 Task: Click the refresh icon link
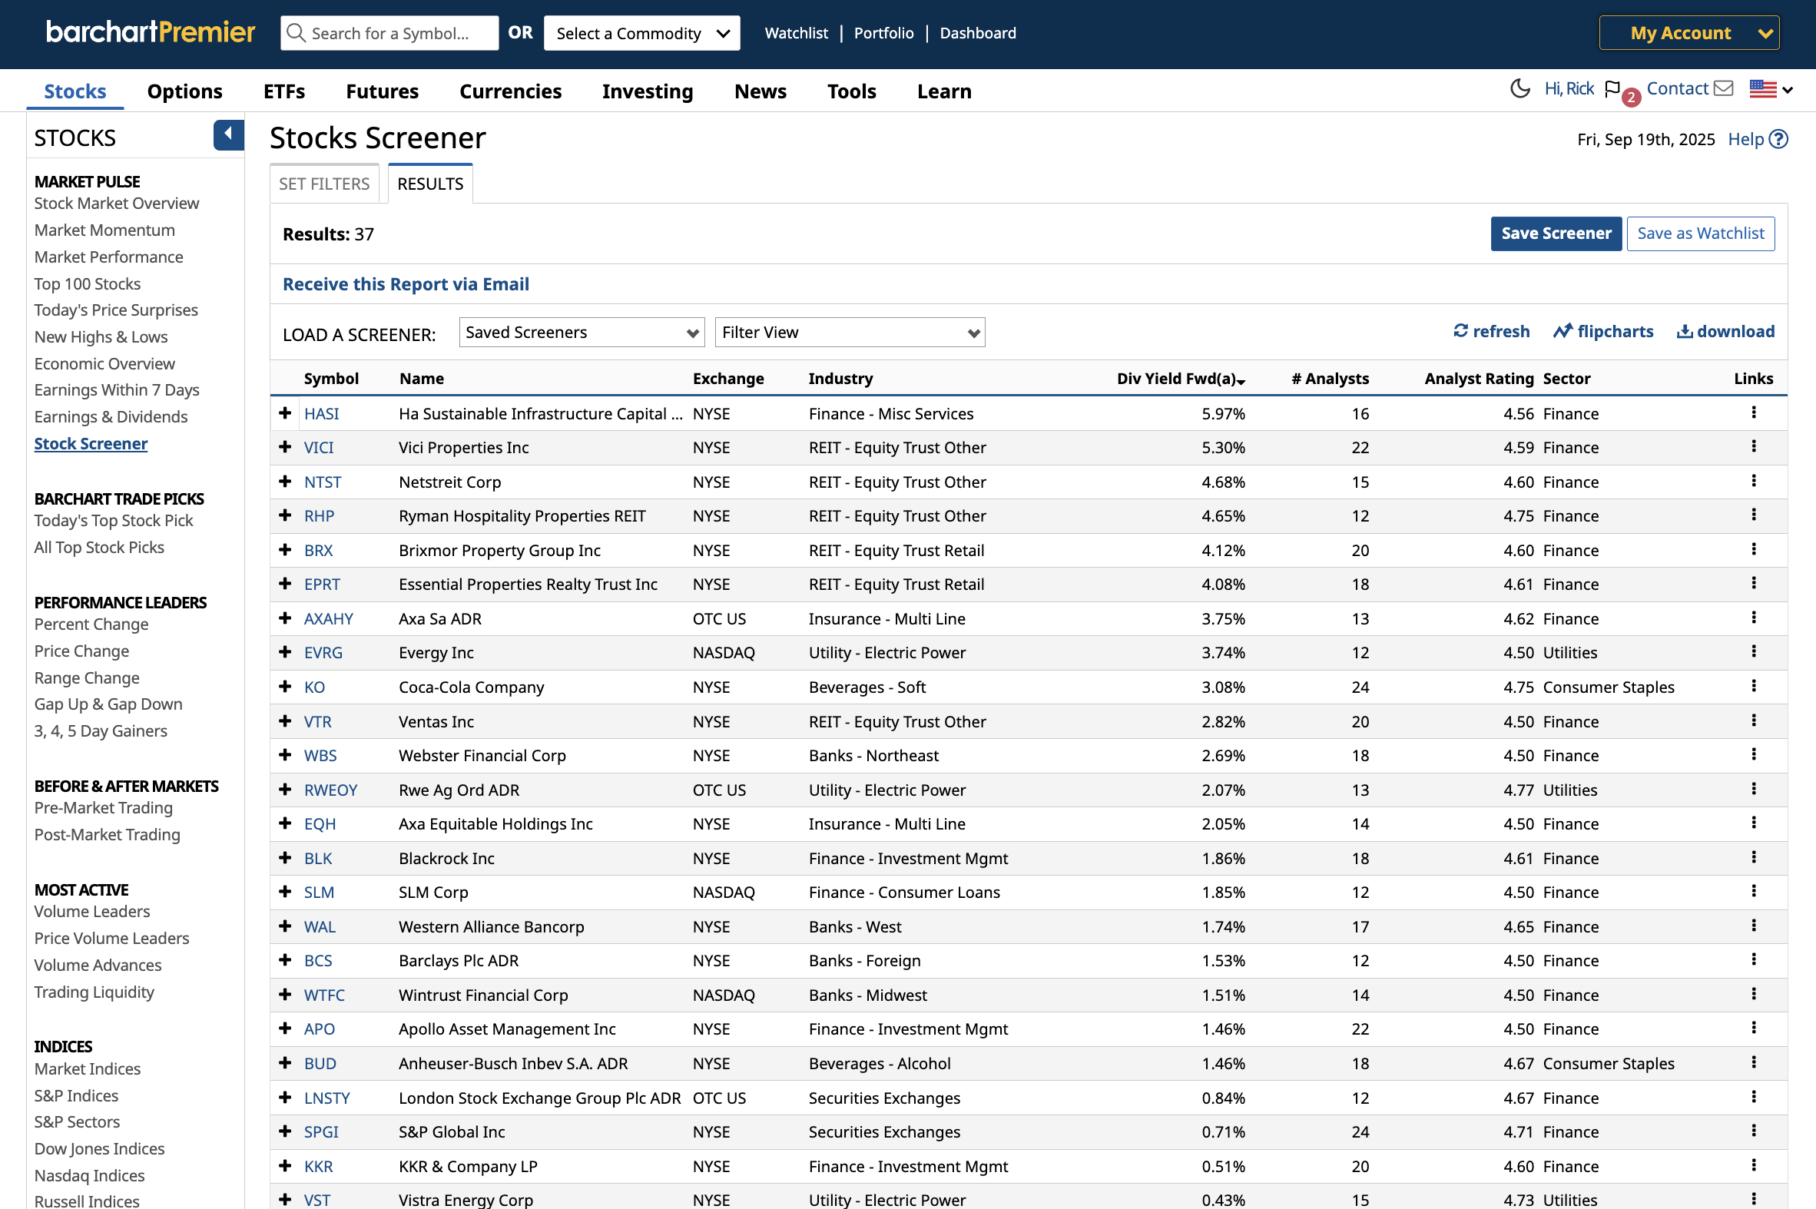1490,332
